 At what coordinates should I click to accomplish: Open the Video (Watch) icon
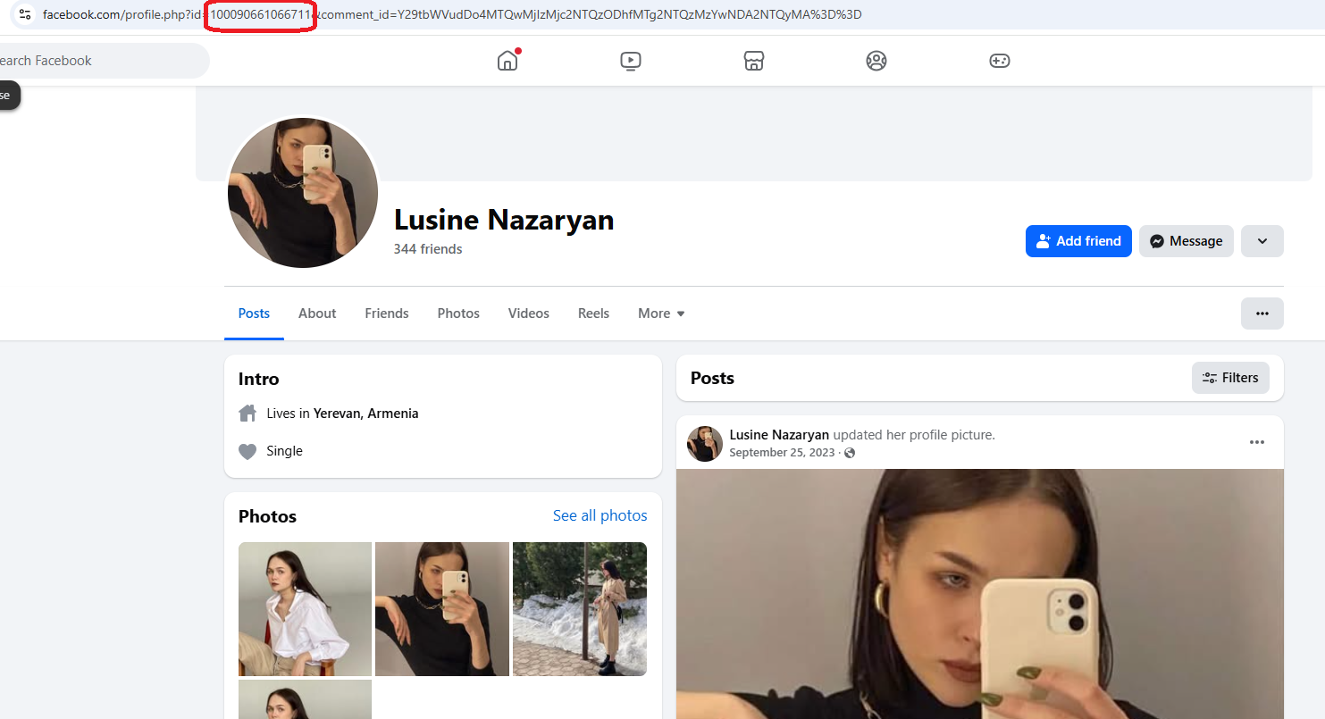click(631, 61)
